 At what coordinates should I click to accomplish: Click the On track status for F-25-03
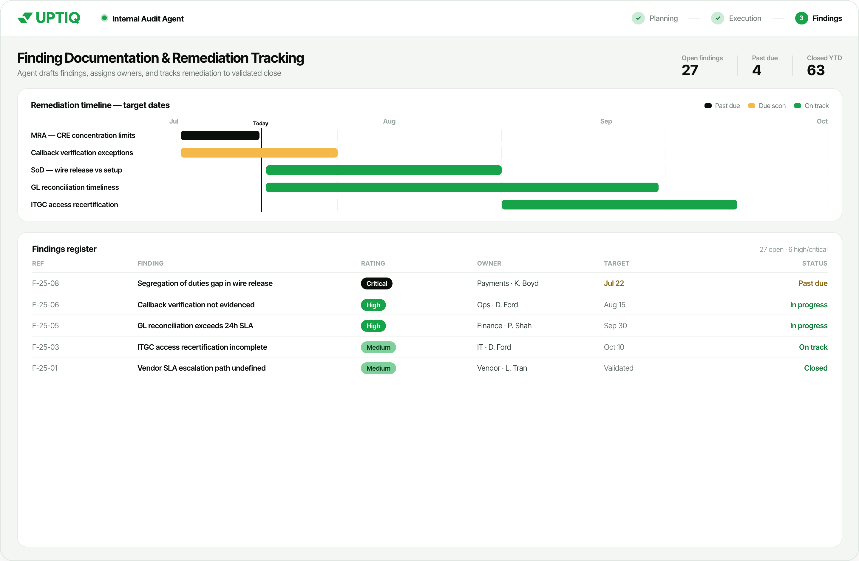(x=813, y=347)
